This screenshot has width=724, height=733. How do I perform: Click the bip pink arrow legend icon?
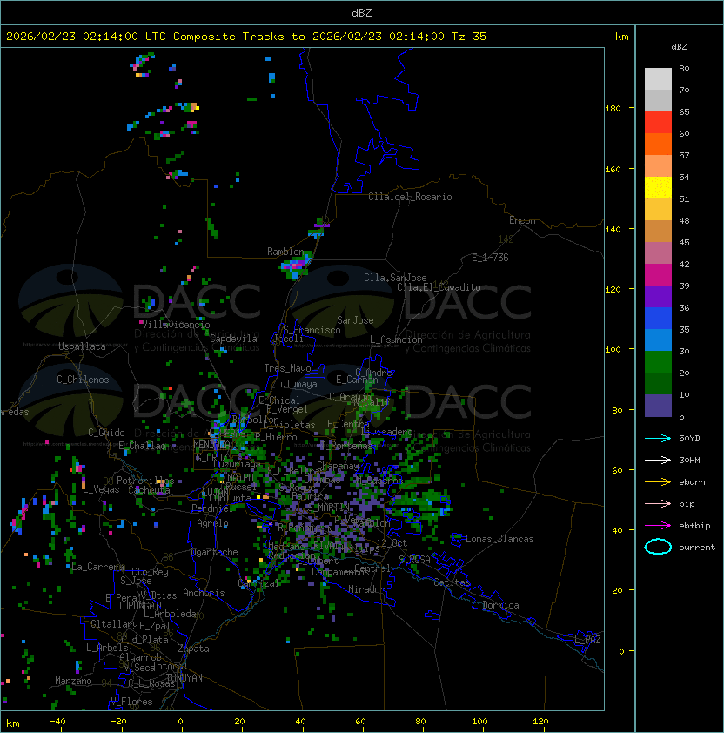658,503
